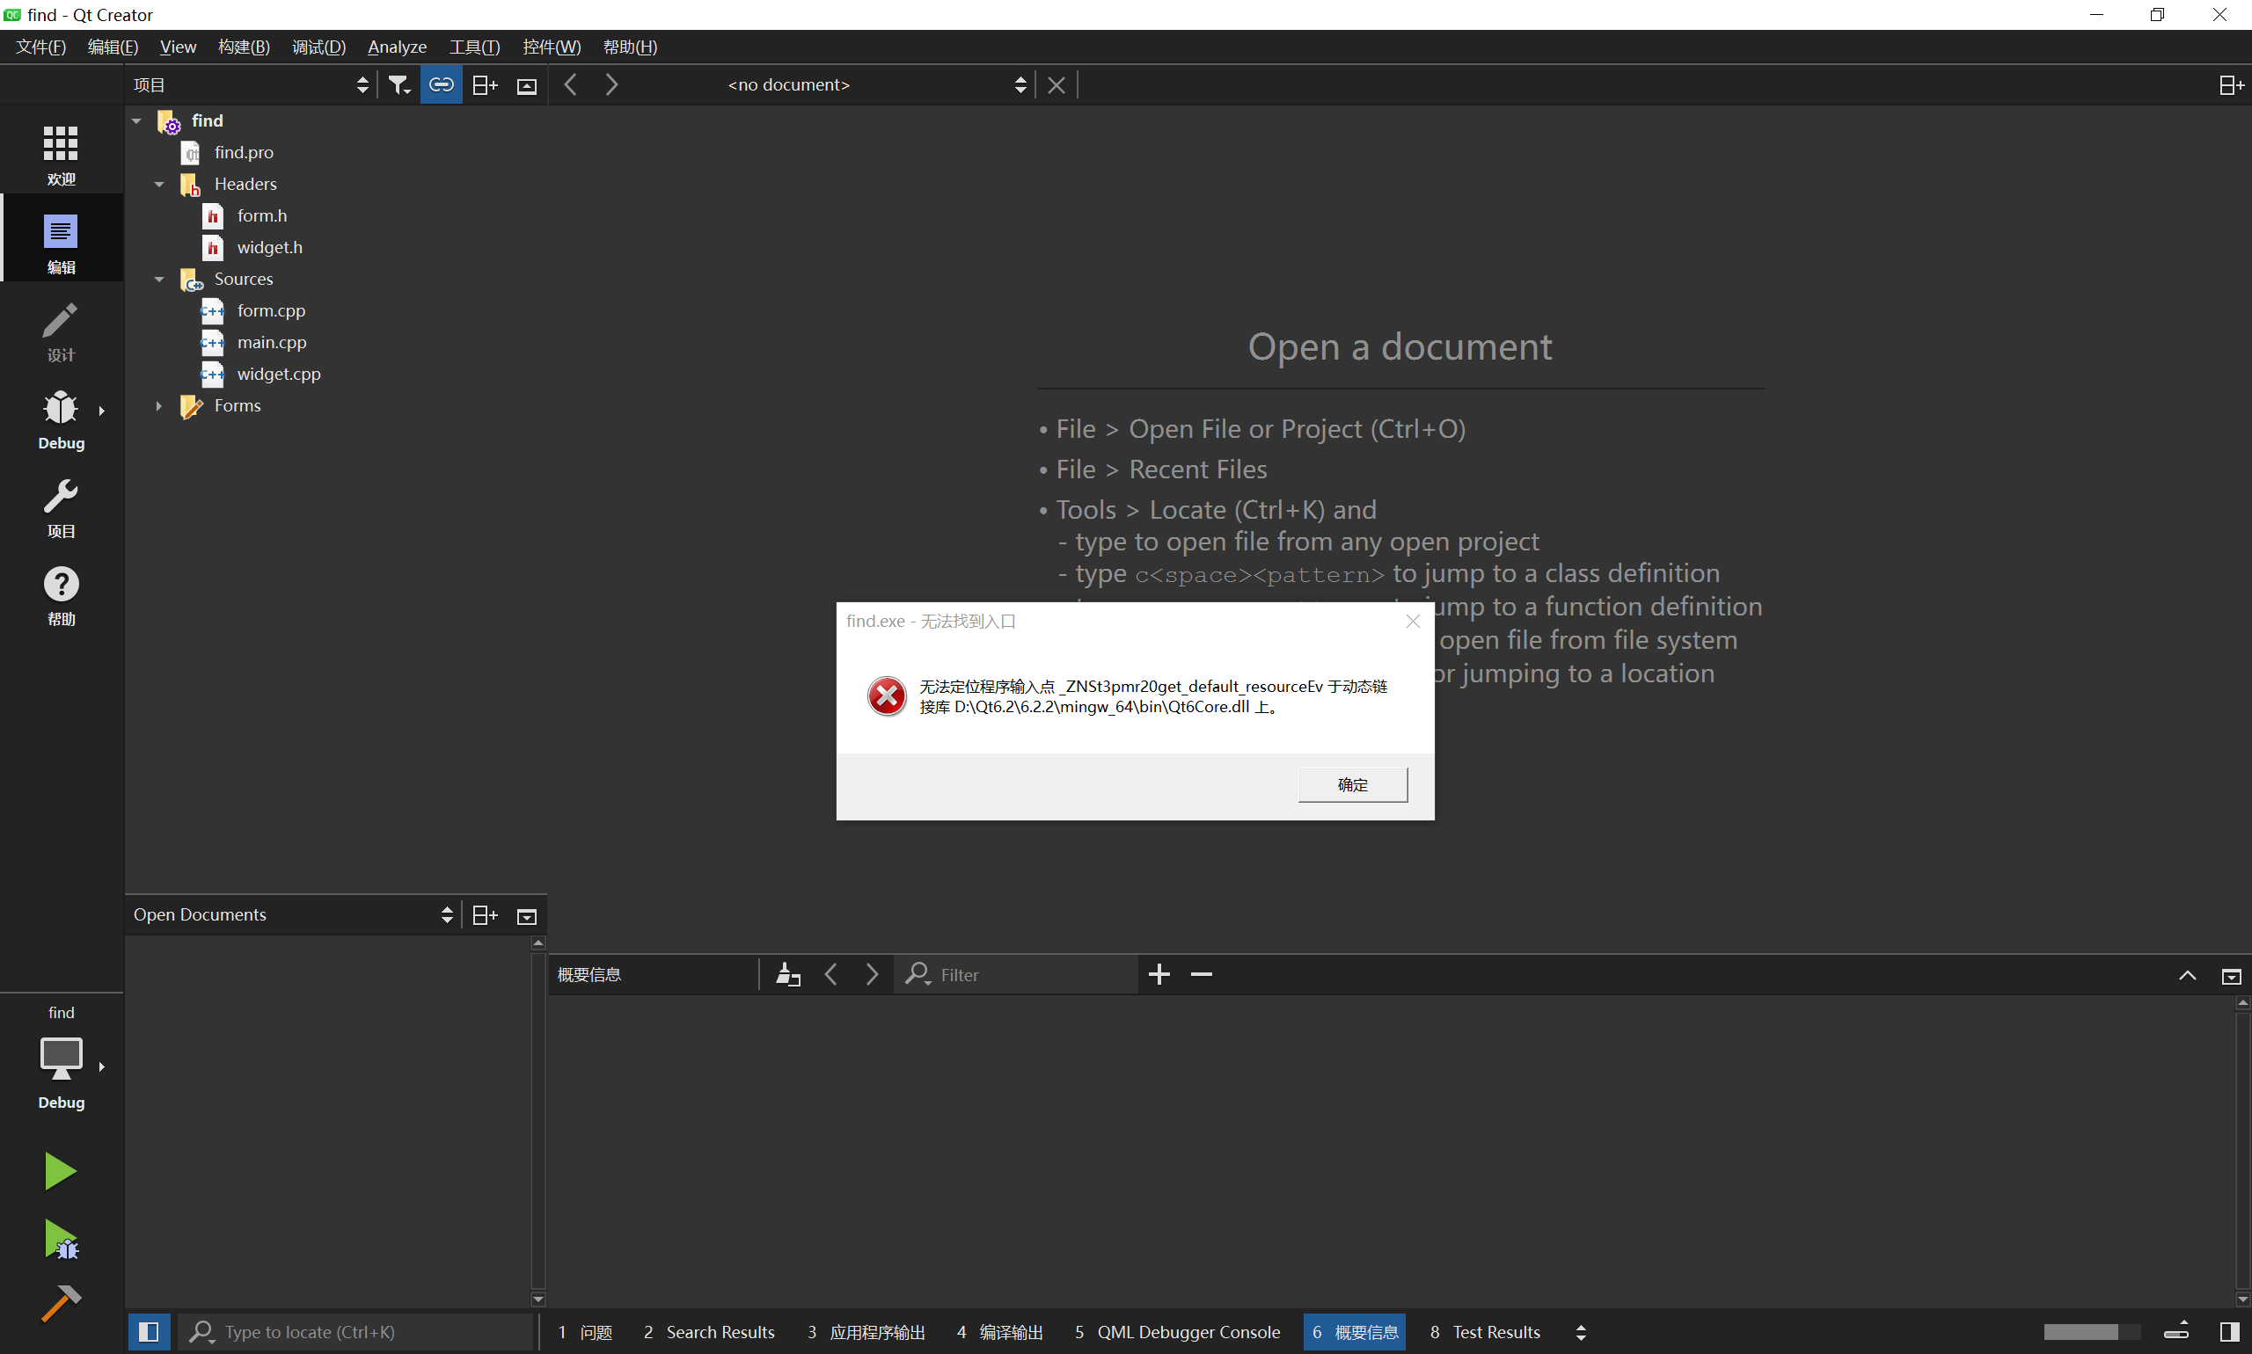Toggle the right sidebar visibility
This screenshot has height=1354, width=2252.
click(2229, 1332)
